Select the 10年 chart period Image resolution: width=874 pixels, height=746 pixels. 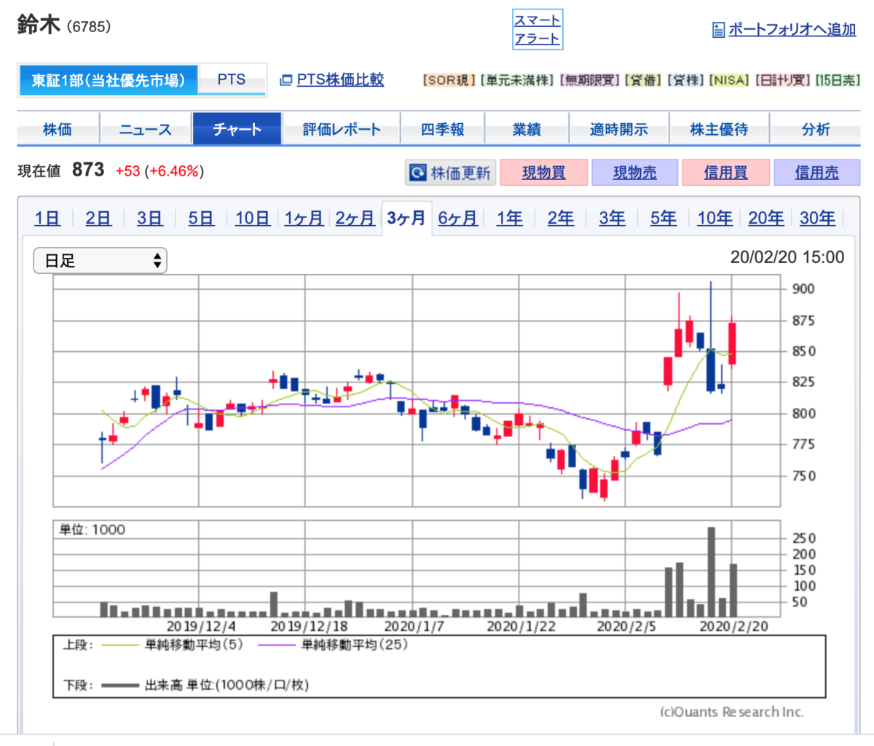(x=714, y=218)
